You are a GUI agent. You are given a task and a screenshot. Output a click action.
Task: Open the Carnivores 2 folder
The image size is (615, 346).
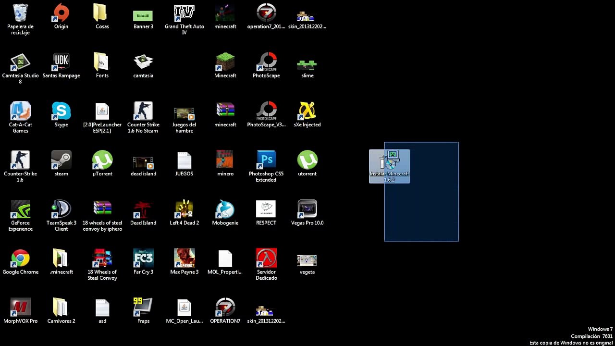pyautogui.click(x=61, y=311)
